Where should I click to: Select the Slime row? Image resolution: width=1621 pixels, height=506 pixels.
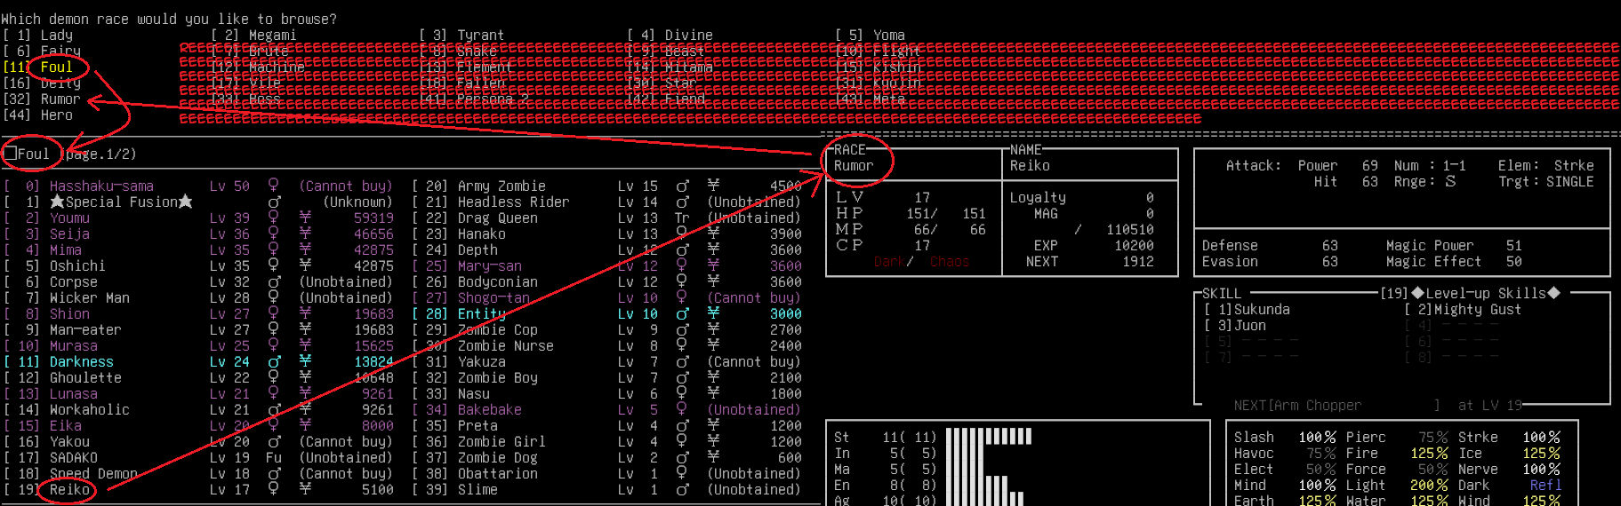pyautogui.click(x=606, y=490)
